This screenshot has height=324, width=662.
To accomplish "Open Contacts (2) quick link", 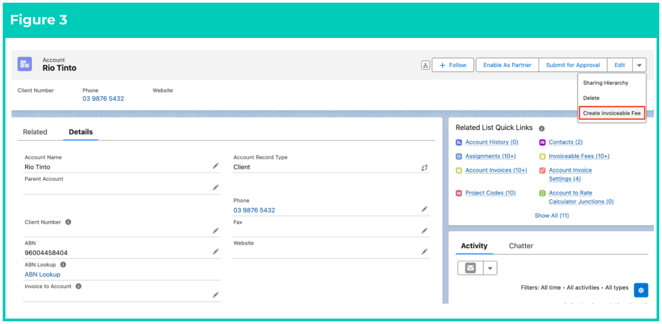I will click(x=565, y=142).
